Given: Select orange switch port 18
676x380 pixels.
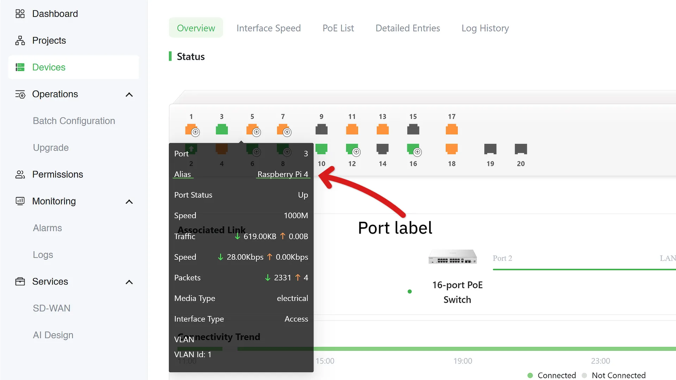Looking at the screenshot, I should 452,149.
